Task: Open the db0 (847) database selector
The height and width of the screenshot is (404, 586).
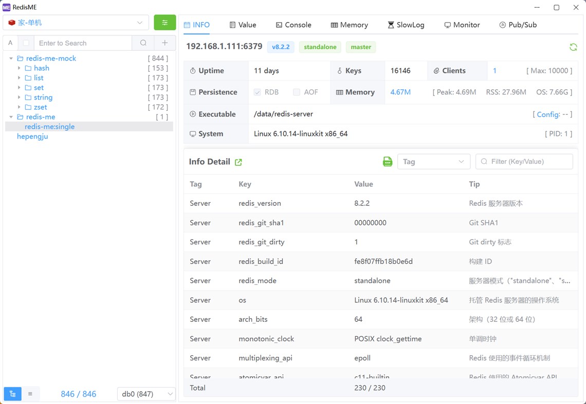Action: tap(146, 394)
